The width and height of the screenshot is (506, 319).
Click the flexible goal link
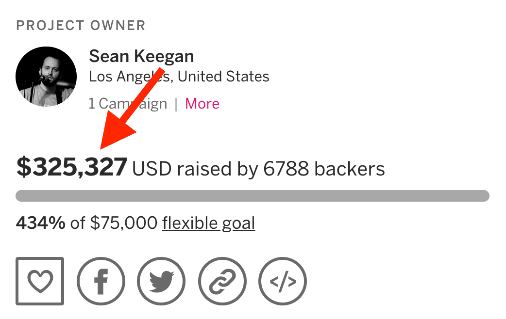pyautogui.click(x=208, y=223)
